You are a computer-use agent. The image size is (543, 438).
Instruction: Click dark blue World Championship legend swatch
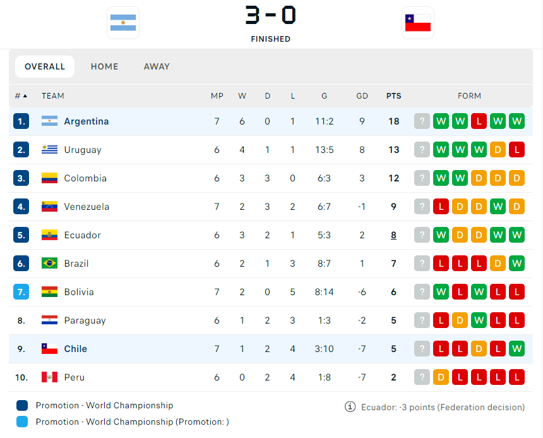tap(23, 406)
